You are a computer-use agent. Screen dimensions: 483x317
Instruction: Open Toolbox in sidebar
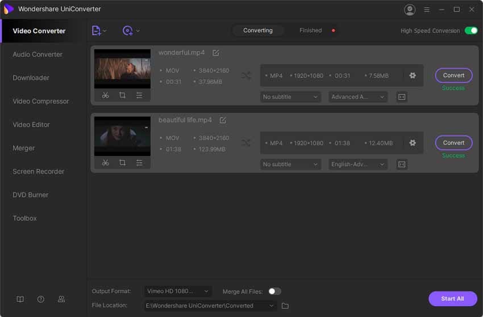[x=24, y=218]
